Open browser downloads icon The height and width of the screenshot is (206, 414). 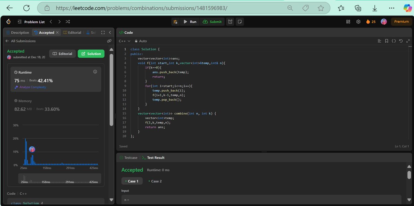click(375, 8)
